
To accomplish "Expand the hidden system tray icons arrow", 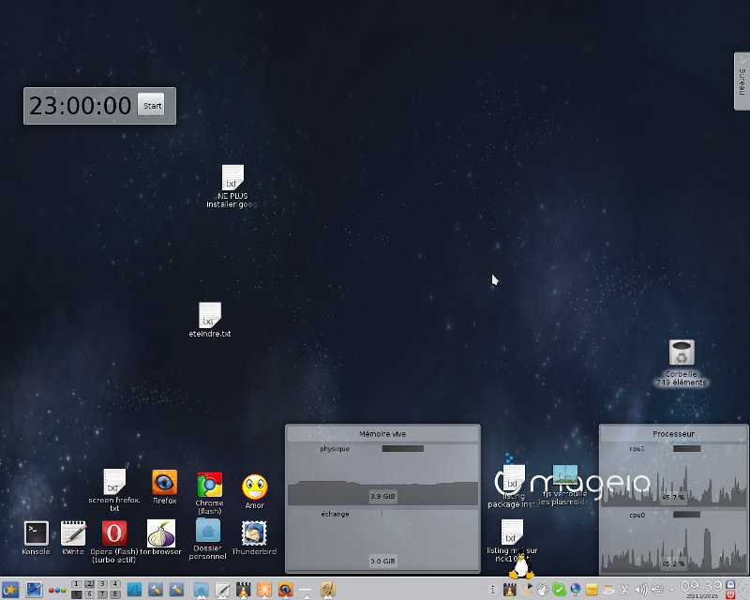I will pyautogui.click(x=672, y=590).
